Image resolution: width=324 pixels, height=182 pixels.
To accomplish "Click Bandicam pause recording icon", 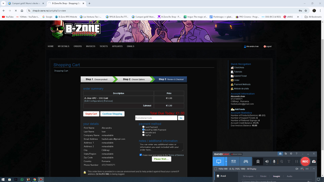I will [296, 162].
